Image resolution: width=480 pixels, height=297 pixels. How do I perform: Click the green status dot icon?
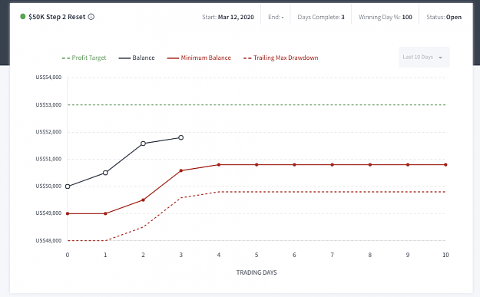click(22, 17)
